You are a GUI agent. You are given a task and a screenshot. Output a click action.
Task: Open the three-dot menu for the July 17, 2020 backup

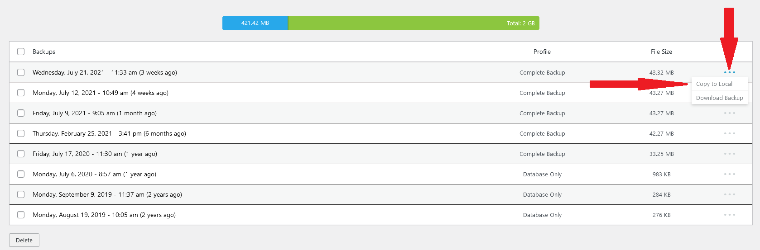pos(729,154)
